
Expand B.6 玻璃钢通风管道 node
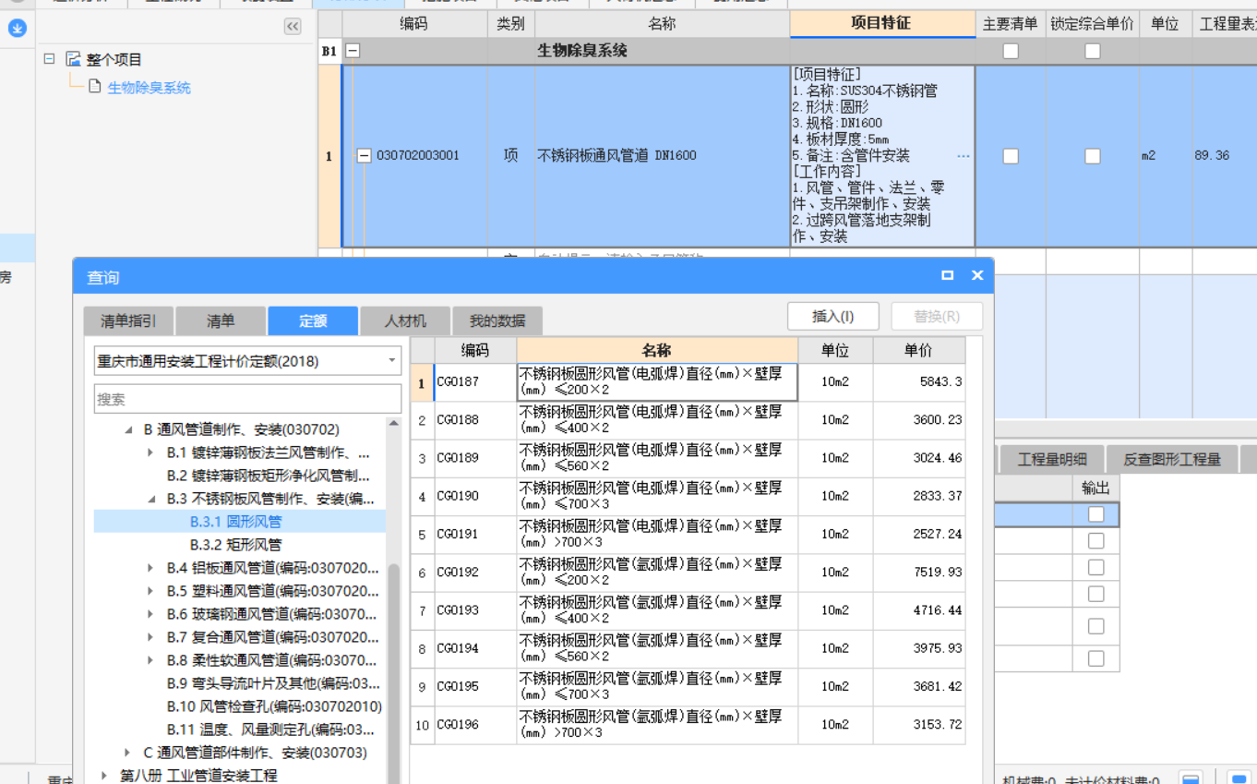pos(150,614)
